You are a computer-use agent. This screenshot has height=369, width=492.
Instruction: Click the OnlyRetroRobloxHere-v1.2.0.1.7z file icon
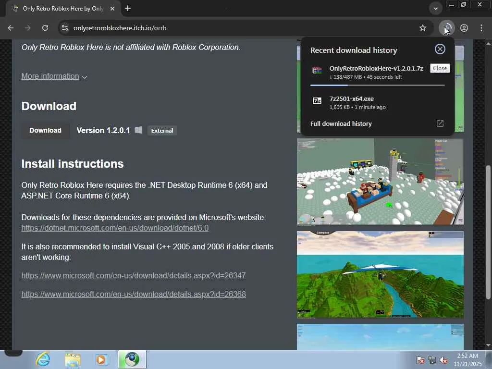click(x=317, y=70)
